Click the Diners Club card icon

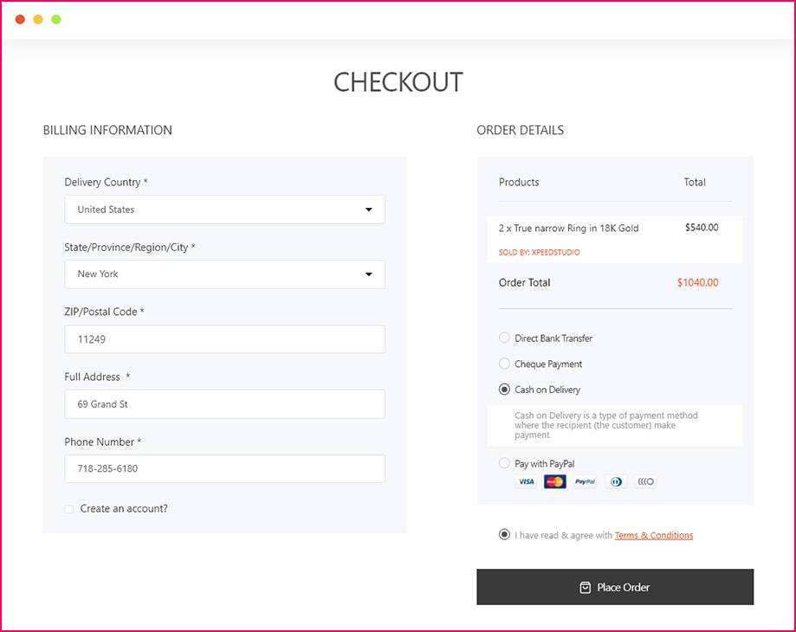[x=616, y=482]
